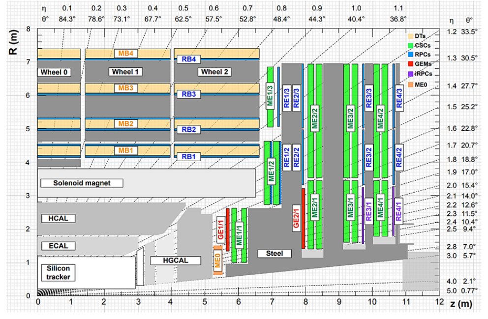Click the 12 tick on the z axis
The width and height of the screenshot is (488, 319).
(439, 302)
